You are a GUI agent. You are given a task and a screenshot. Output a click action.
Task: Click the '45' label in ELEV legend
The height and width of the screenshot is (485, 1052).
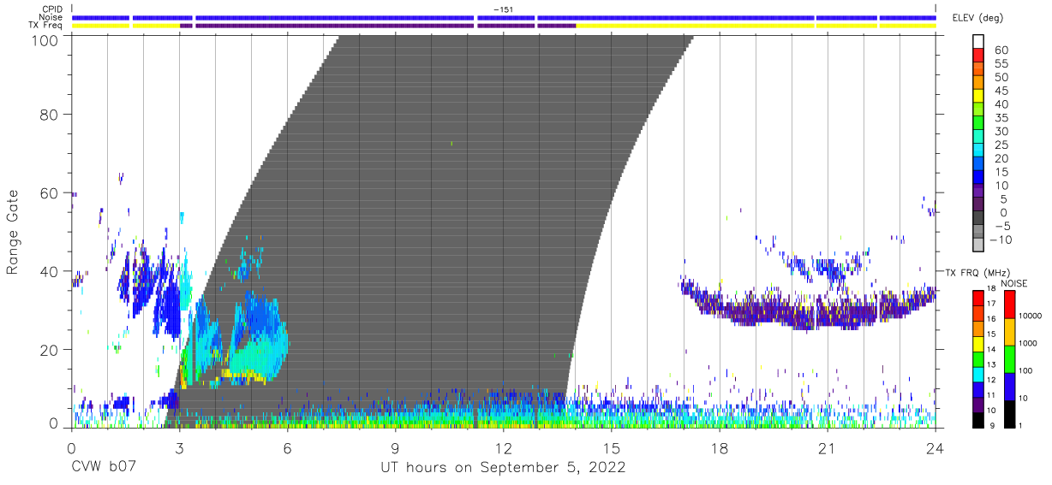[x=1001, y=91]
